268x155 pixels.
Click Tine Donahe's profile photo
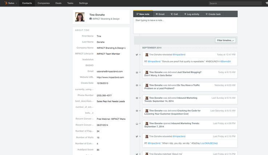coord(80,17)
